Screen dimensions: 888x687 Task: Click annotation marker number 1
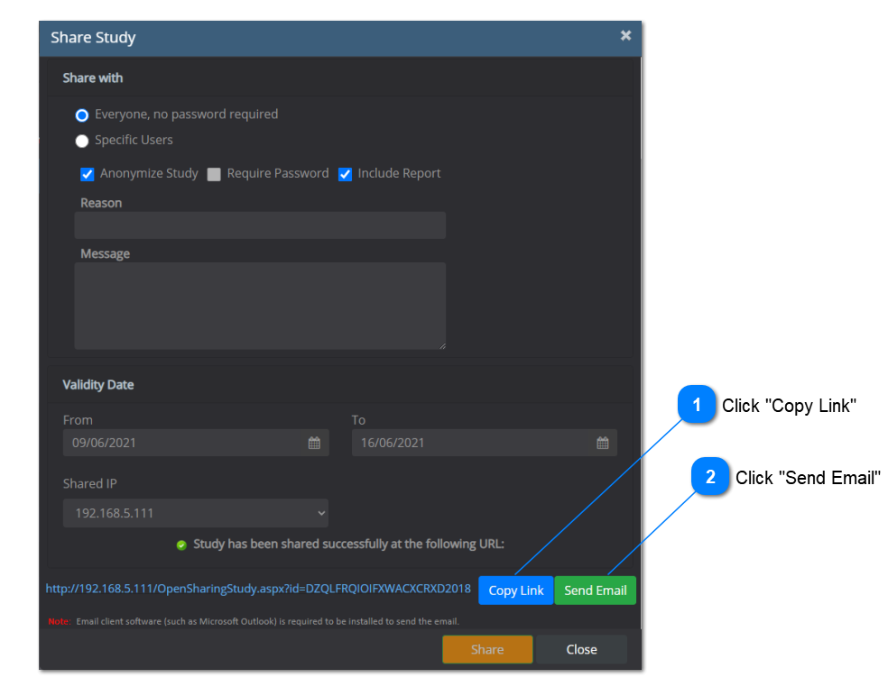point(695,406)
